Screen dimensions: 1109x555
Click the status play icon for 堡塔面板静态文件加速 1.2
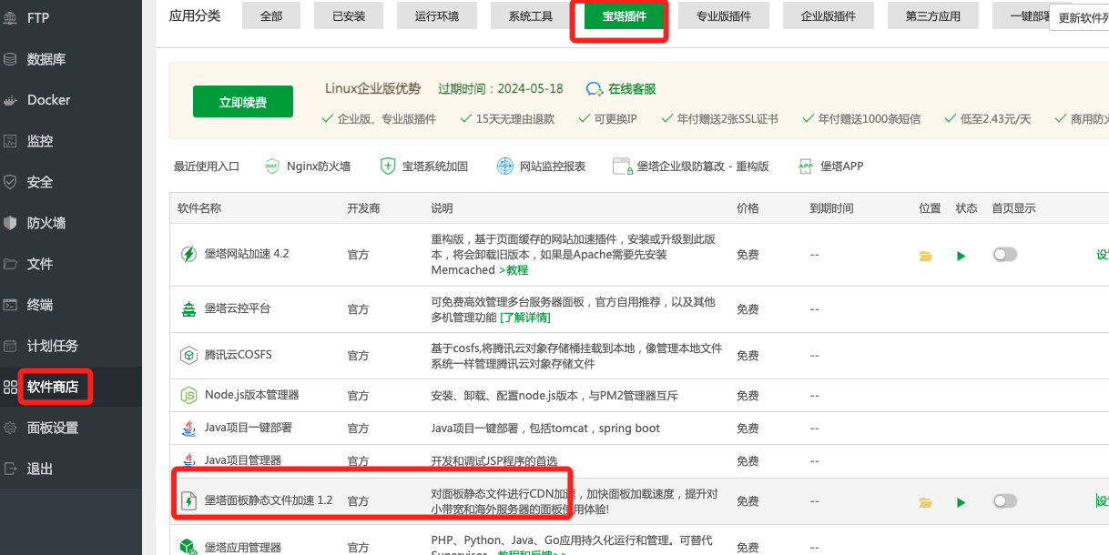pyautogui.click(x=961, y=501)
